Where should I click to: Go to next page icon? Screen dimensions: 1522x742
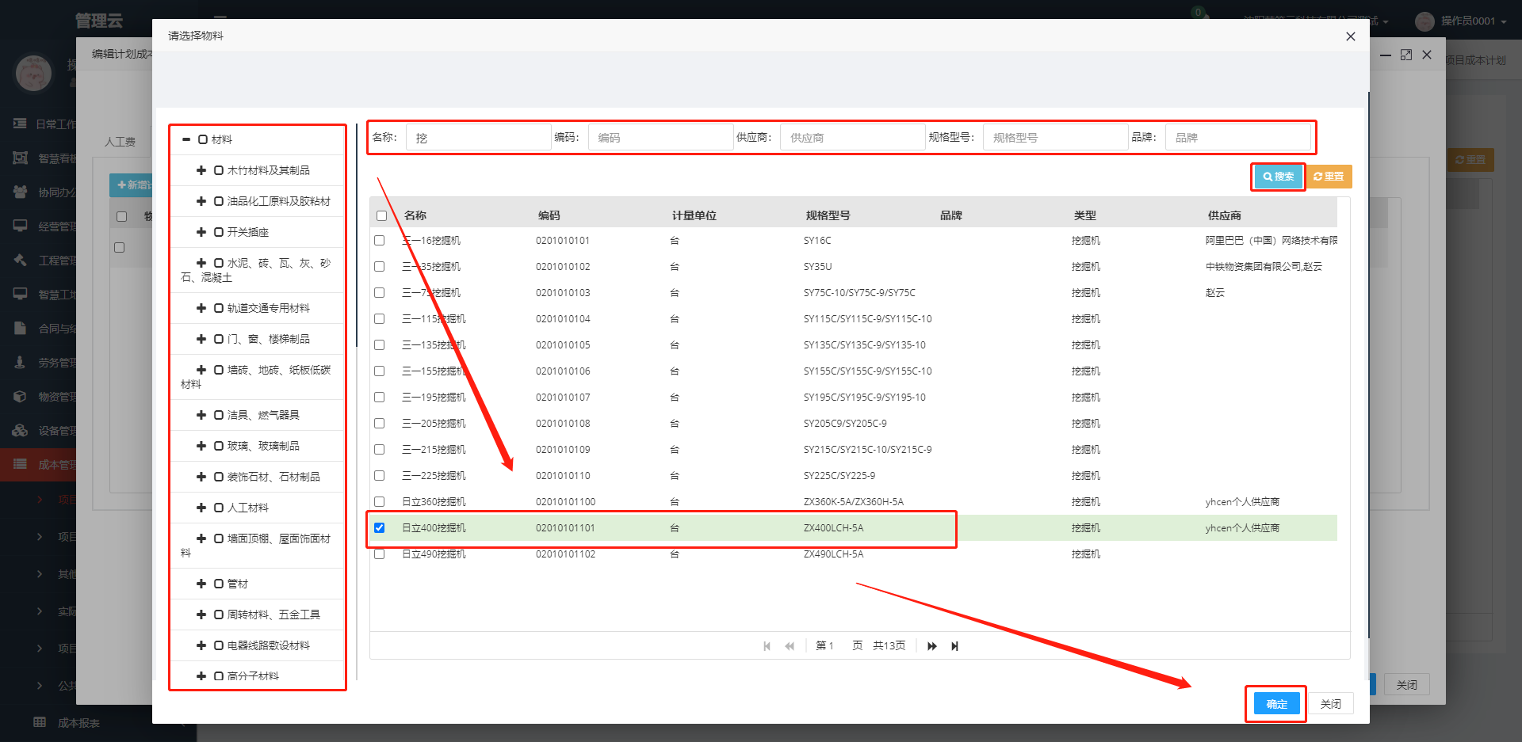click(x=932, y=646)
